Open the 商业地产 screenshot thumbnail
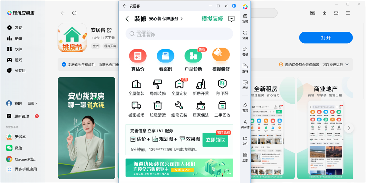 click(326, 128)
